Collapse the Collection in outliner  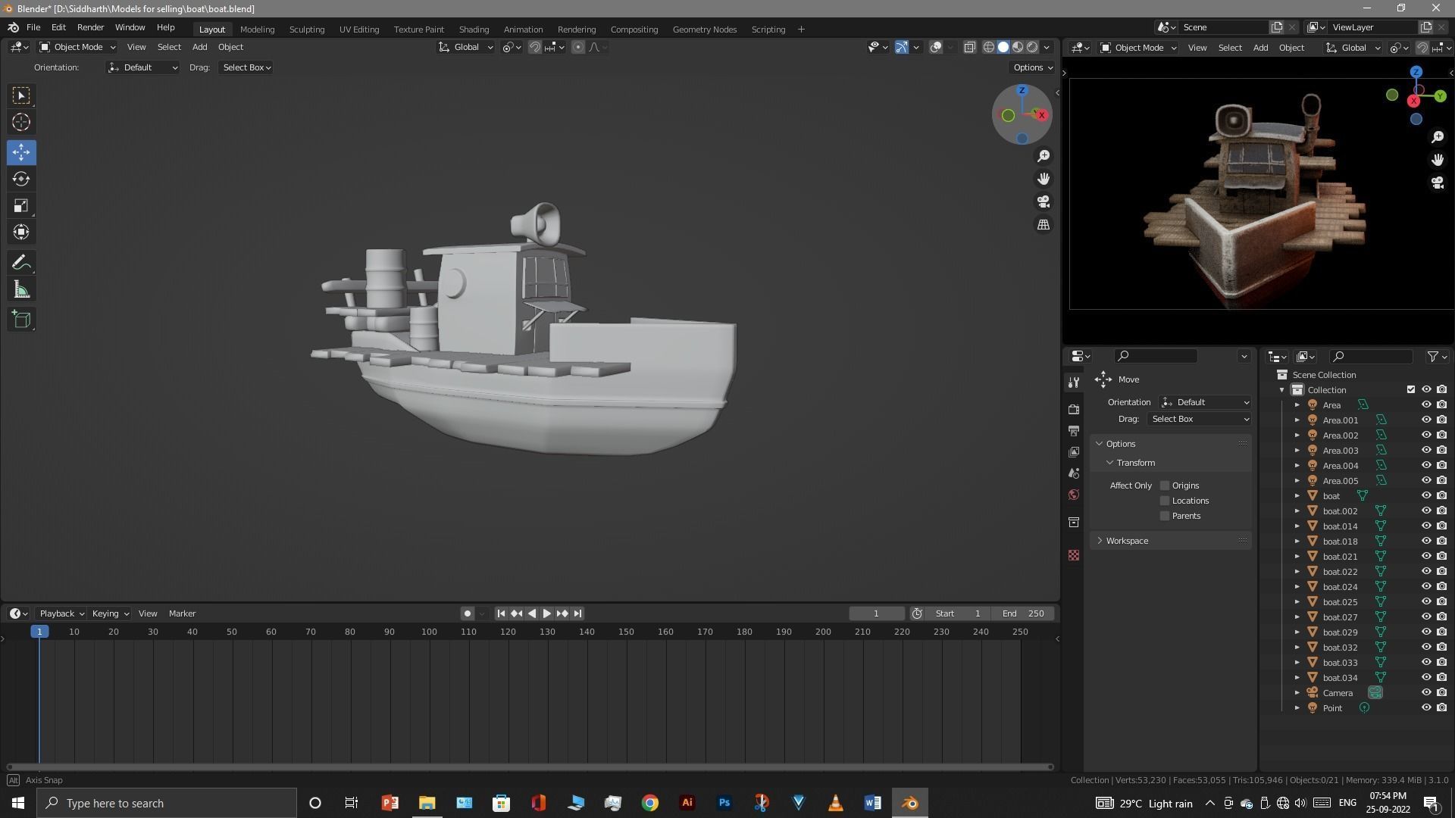point(1282,390)
